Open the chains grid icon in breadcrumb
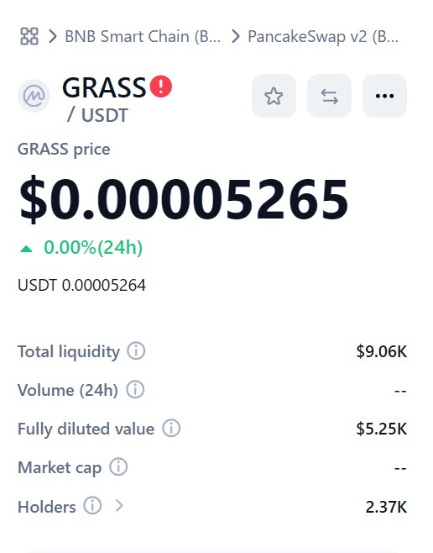 pyautogui.click(x=29, y=36)
